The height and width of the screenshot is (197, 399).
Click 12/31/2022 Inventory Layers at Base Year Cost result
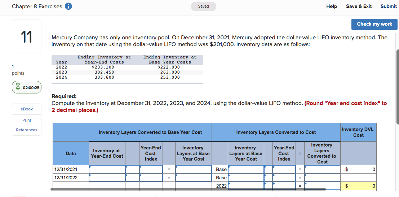[194, 178]
